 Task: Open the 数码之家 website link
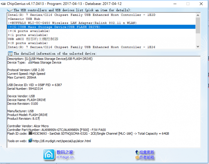(x=65, y=152)
